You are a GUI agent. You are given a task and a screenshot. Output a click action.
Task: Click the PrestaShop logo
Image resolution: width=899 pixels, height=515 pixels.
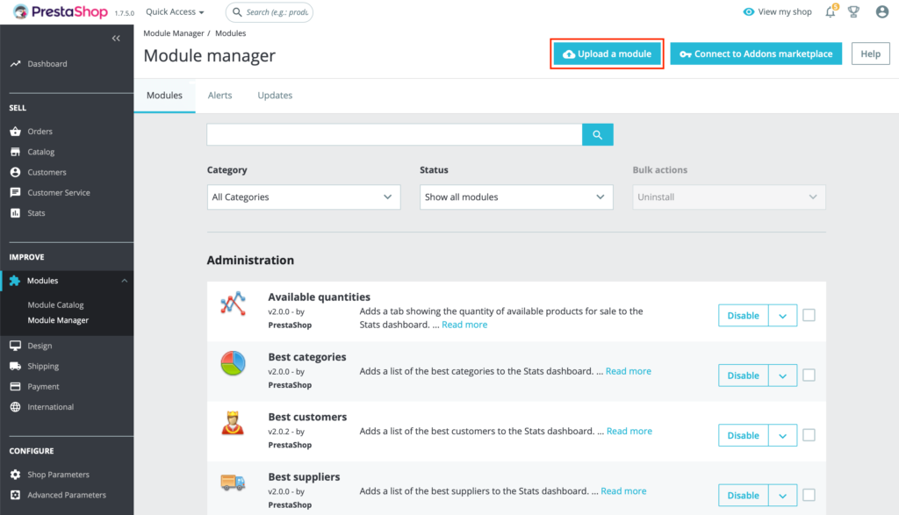click(x=61, y=11)
